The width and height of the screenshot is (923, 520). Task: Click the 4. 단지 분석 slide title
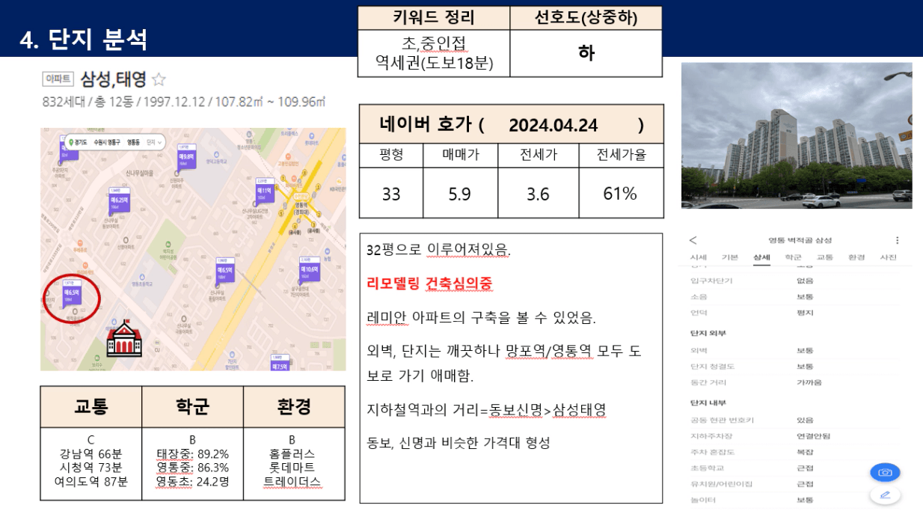coord(83,40)
